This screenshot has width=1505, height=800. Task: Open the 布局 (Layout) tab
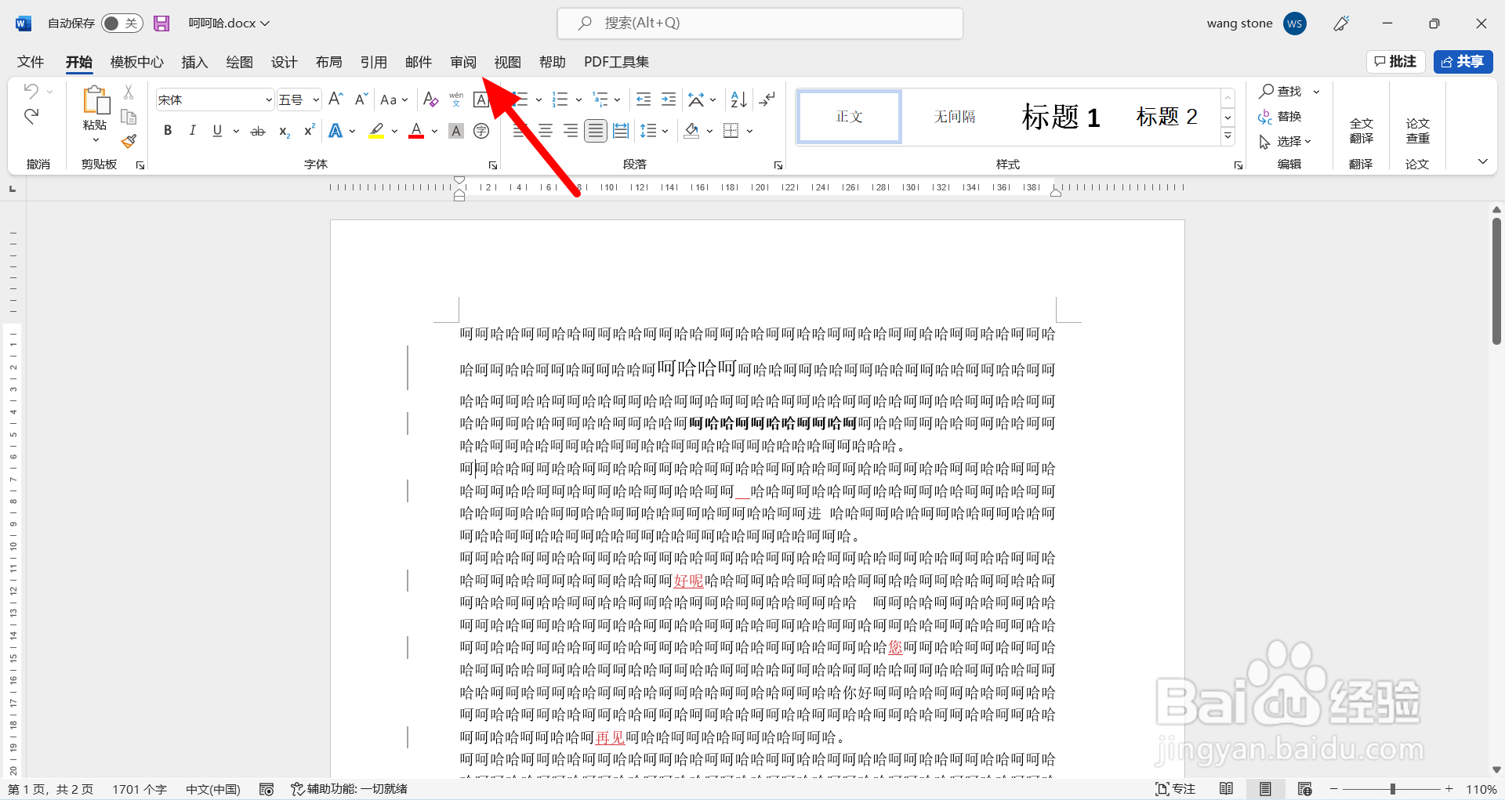point(329,62)
